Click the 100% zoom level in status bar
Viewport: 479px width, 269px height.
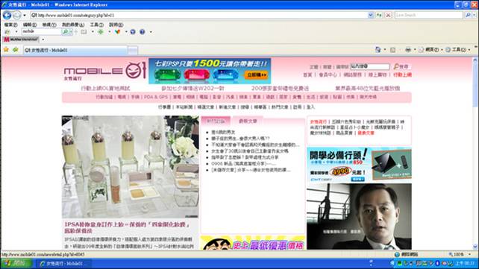(457, 254)
